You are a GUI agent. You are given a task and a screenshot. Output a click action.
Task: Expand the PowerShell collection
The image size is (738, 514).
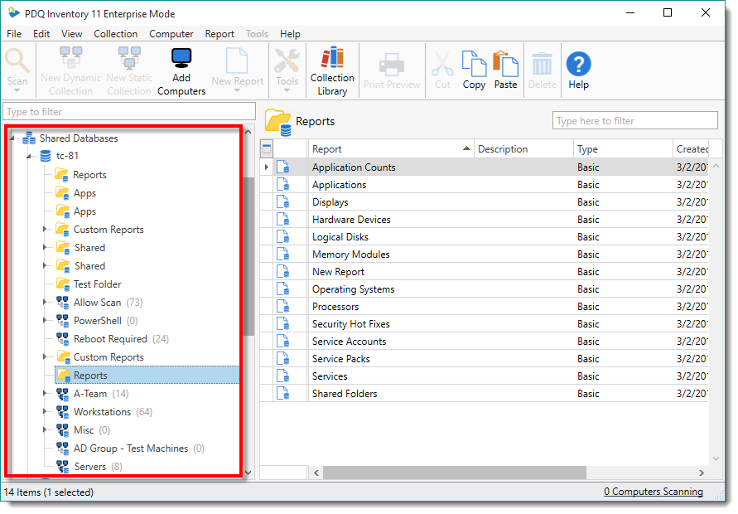click(x=46, y=320)
